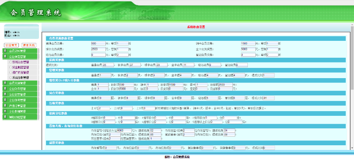Screen dimensions: 354x159
Task: Open the 辅助功能管理 menu
Action: [20, 117]
